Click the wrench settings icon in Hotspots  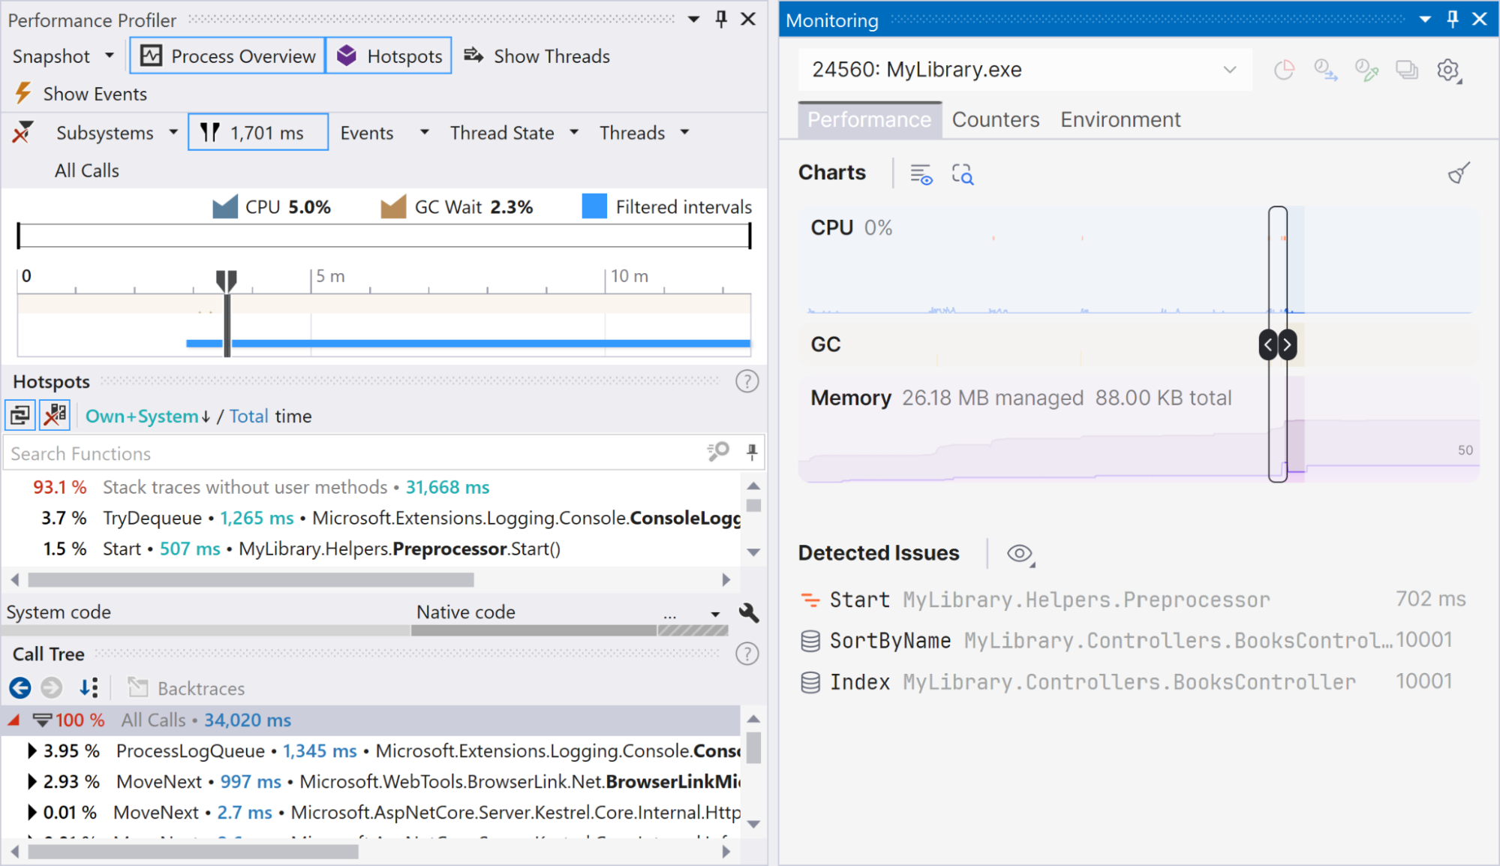(x=748, y=612)
